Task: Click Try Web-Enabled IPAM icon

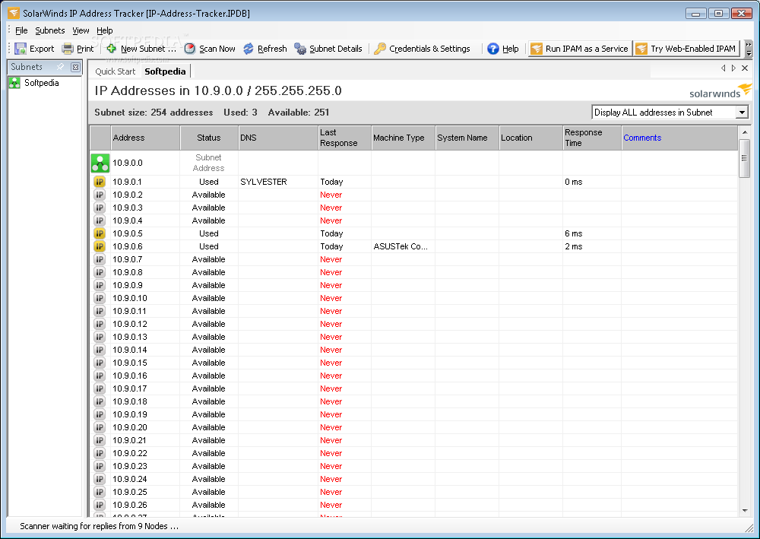Action: point(641,49)
